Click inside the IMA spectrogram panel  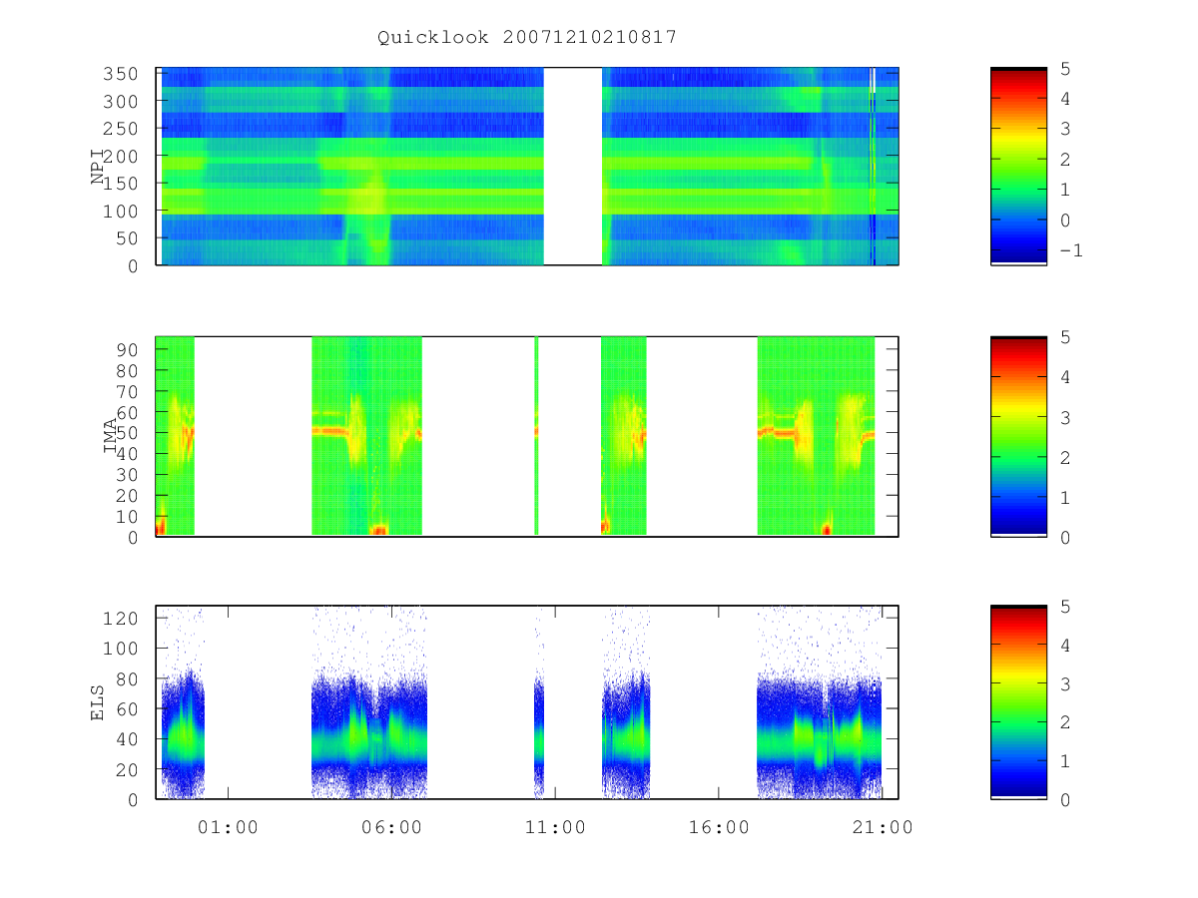tap(527, 437)
